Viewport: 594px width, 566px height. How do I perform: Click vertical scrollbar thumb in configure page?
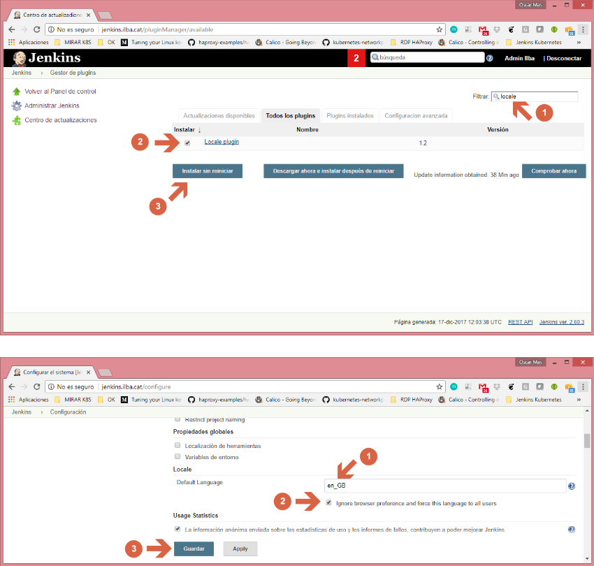[587, 441]
